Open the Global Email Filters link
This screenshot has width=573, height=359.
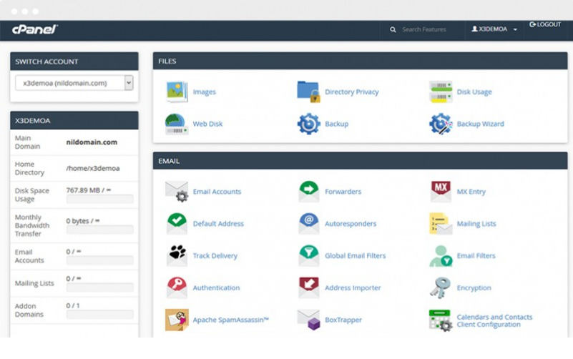click(355, 255)
